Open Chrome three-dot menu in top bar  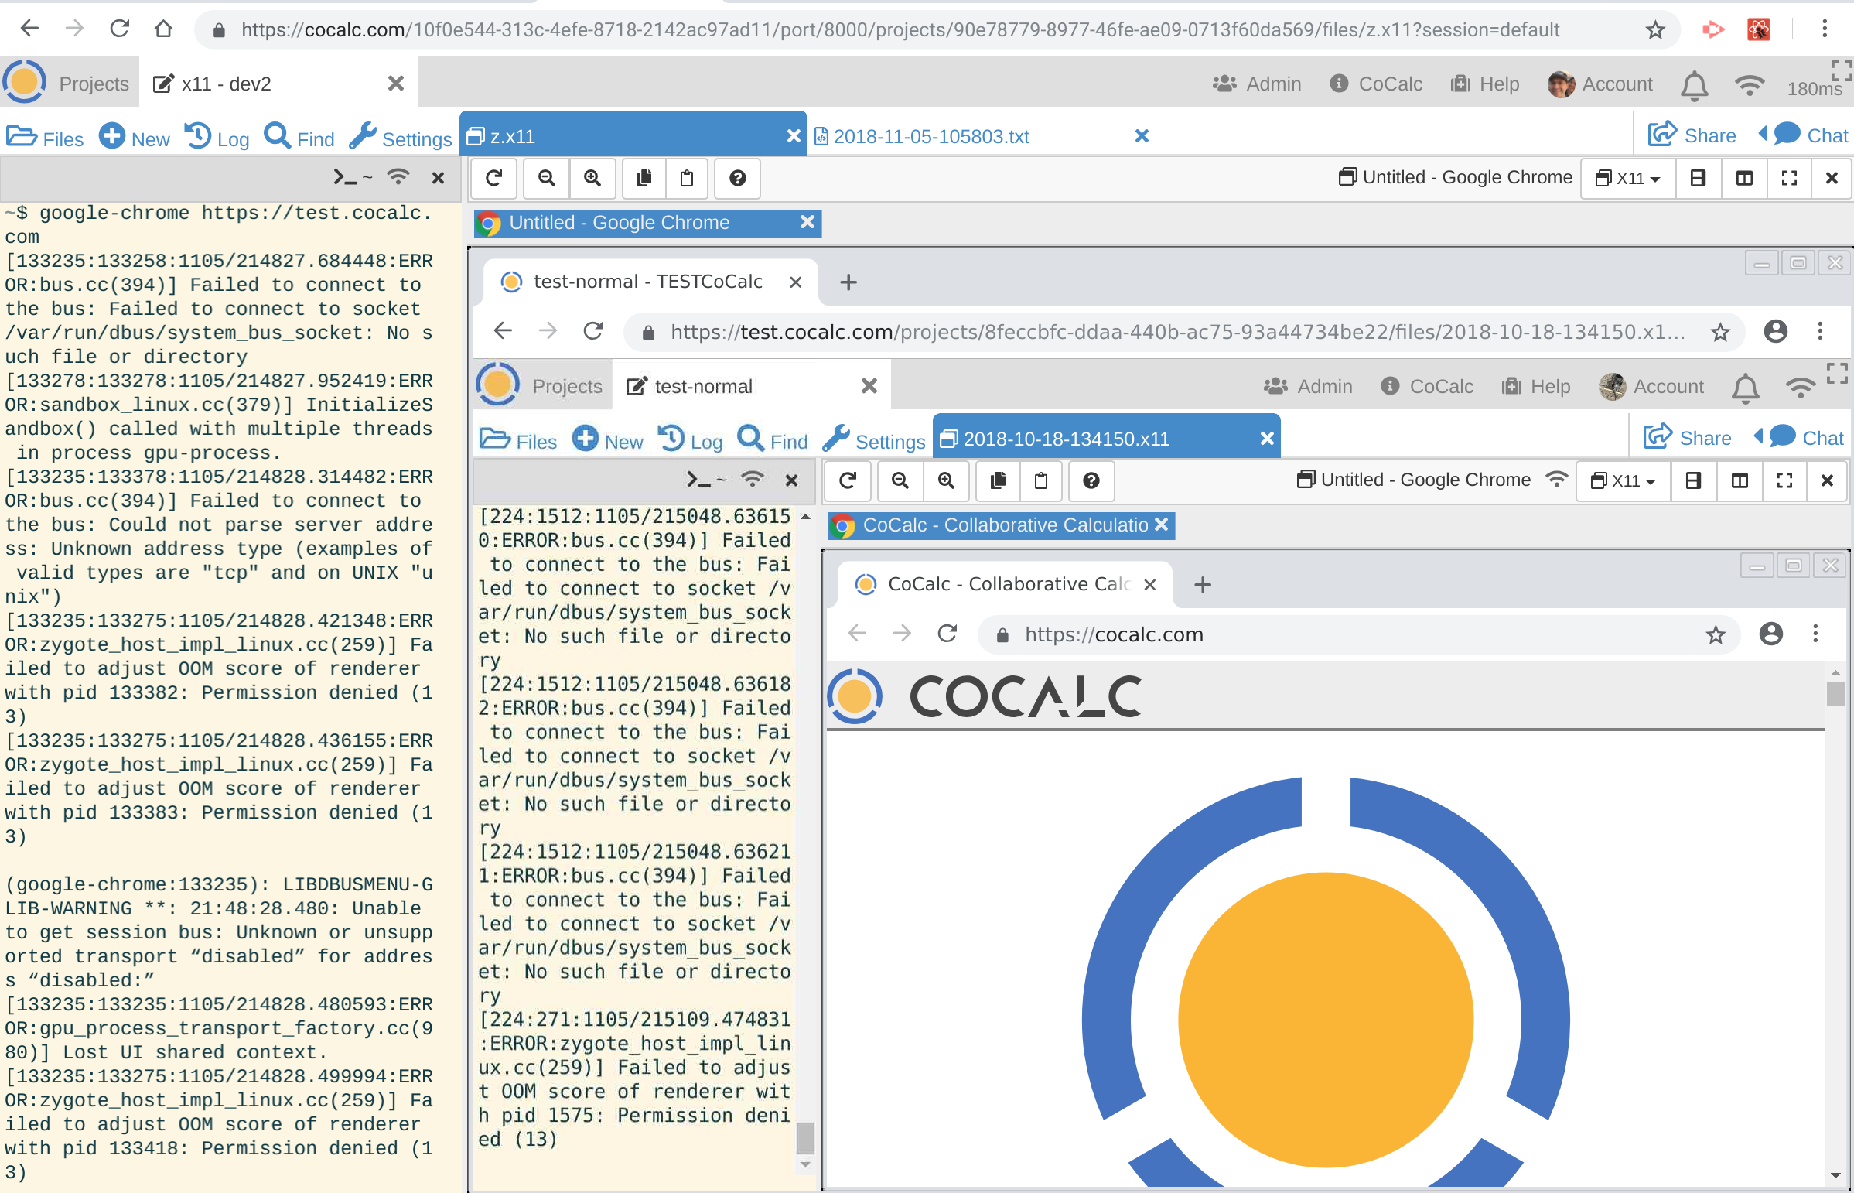(1825, 29)
